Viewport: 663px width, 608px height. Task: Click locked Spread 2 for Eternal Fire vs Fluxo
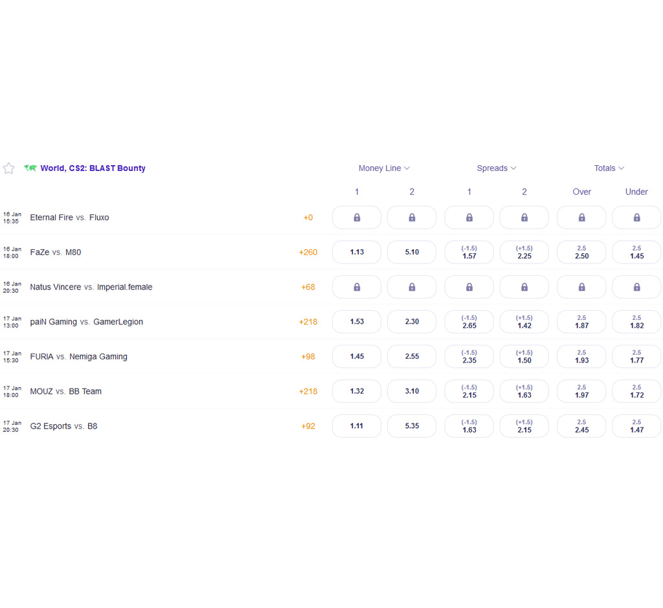pyautogui.click(x=524, y=218)
